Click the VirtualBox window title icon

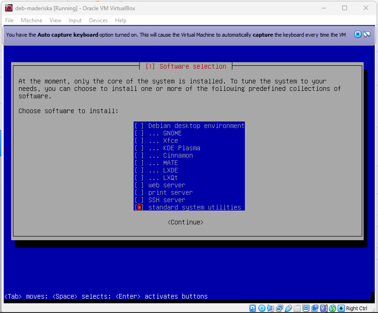[x=9, y=8]
